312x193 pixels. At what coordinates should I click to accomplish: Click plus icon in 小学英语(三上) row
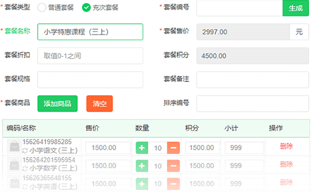tap(142, 184)
